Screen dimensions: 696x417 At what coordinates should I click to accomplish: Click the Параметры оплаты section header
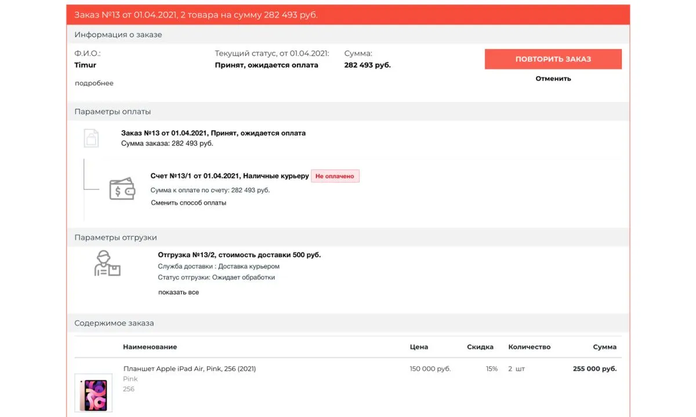click(113, 112)
